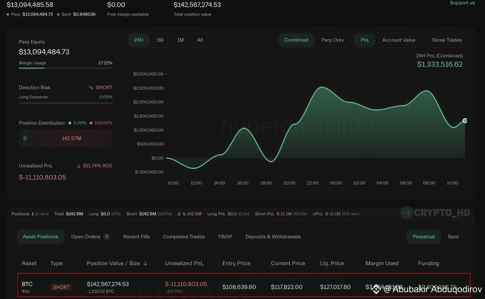Switch chart to Account Value
The height and width of the screenshot is (299, 485).
click(399, 40)
